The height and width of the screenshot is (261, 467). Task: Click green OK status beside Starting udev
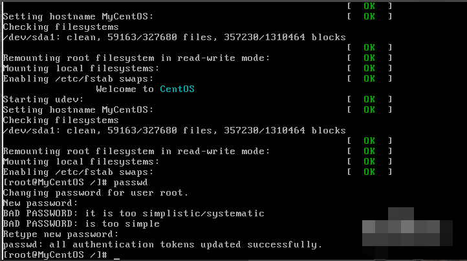coord(369,99)
